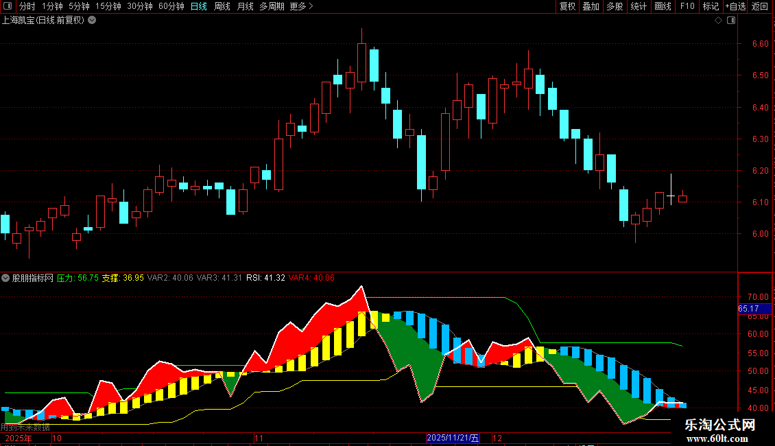Select the 5分钟 period
Screen dimensions: 775x446
[x=79, y=6]
